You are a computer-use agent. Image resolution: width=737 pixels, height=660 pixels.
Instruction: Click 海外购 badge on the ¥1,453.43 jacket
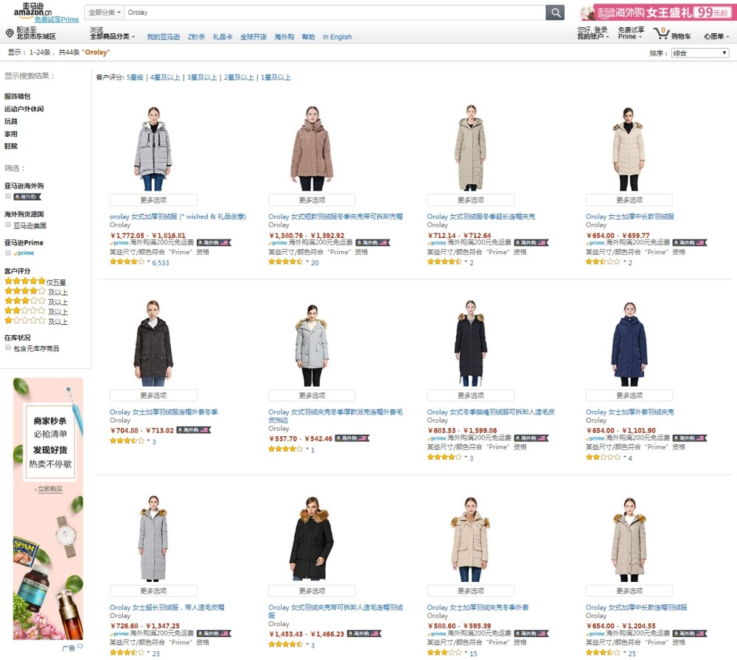coord(364,633)
